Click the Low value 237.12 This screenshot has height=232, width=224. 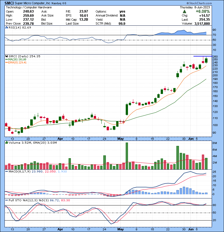(28, 20)
